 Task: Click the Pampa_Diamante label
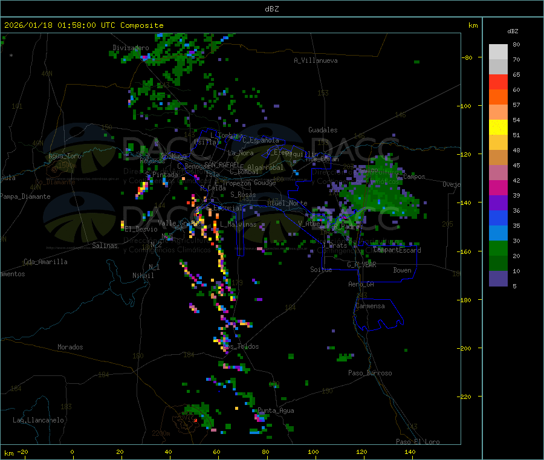(x=25, y=196)
